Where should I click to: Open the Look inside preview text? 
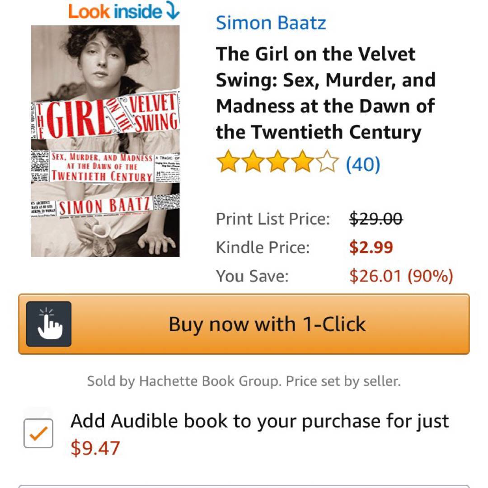[115, 12]
